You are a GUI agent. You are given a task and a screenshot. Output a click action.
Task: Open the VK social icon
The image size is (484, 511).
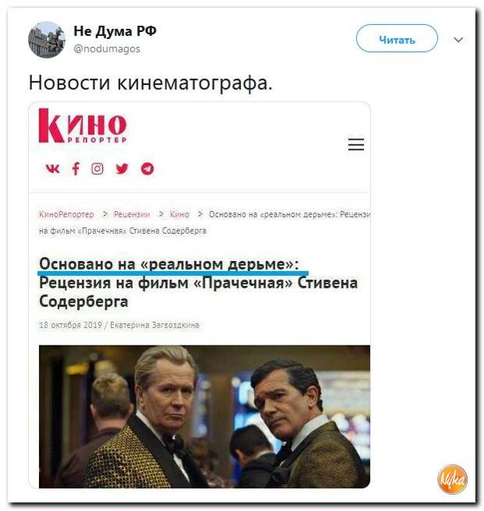point(52,169)
